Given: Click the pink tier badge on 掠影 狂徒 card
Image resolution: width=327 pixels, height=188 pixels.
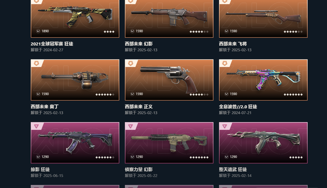Looking at the screenshot, I should (37, 126).
